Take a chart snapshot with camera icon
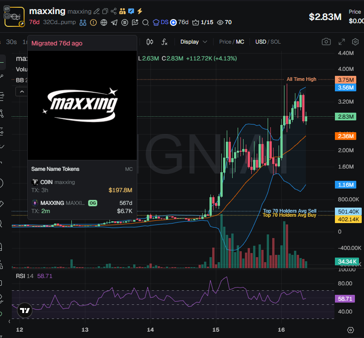 coord(326,42)
